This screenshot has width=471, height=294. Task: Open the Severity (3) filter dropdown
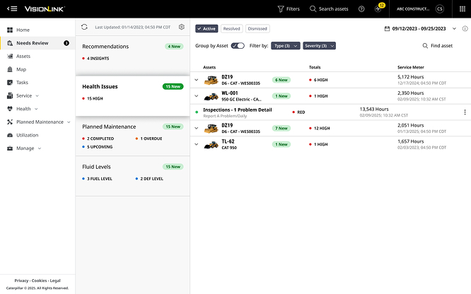(320, 46)
